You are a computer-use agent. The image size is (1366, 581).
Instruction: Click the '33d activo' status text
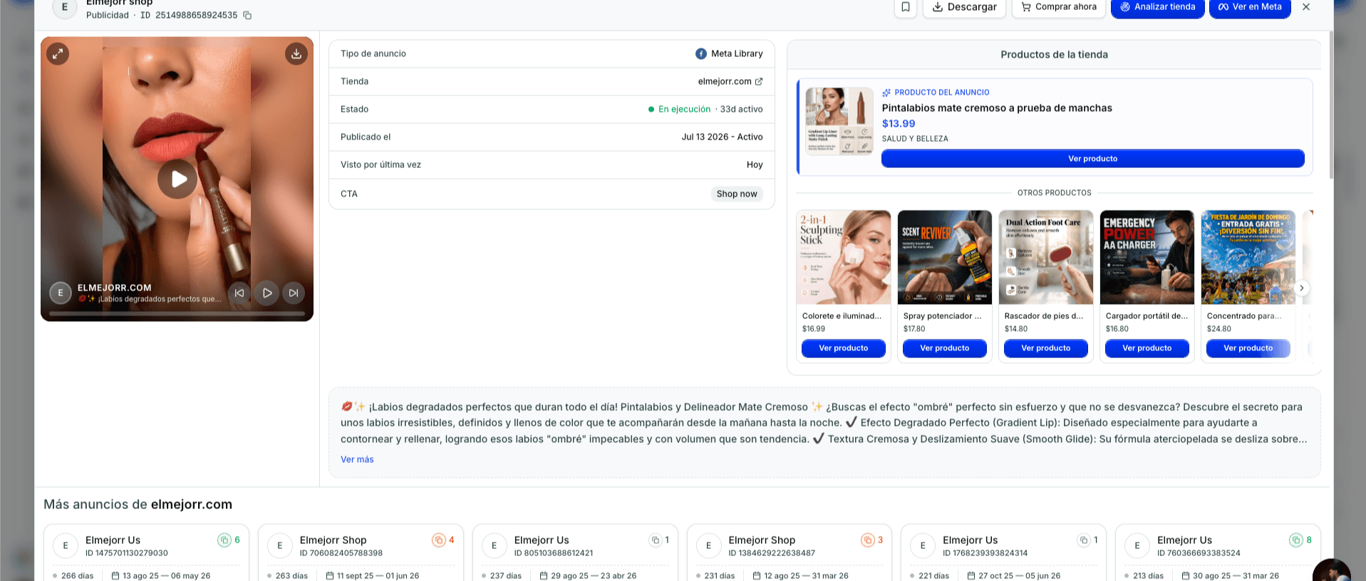[741, 109]
